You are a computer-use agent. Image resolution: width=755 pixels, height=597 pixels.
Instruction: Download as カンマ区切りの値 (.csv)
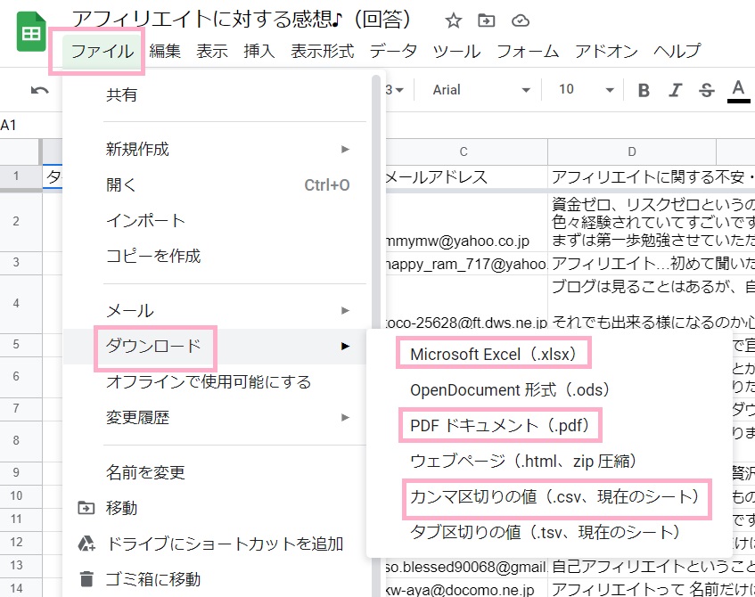[x=549, y=497]
